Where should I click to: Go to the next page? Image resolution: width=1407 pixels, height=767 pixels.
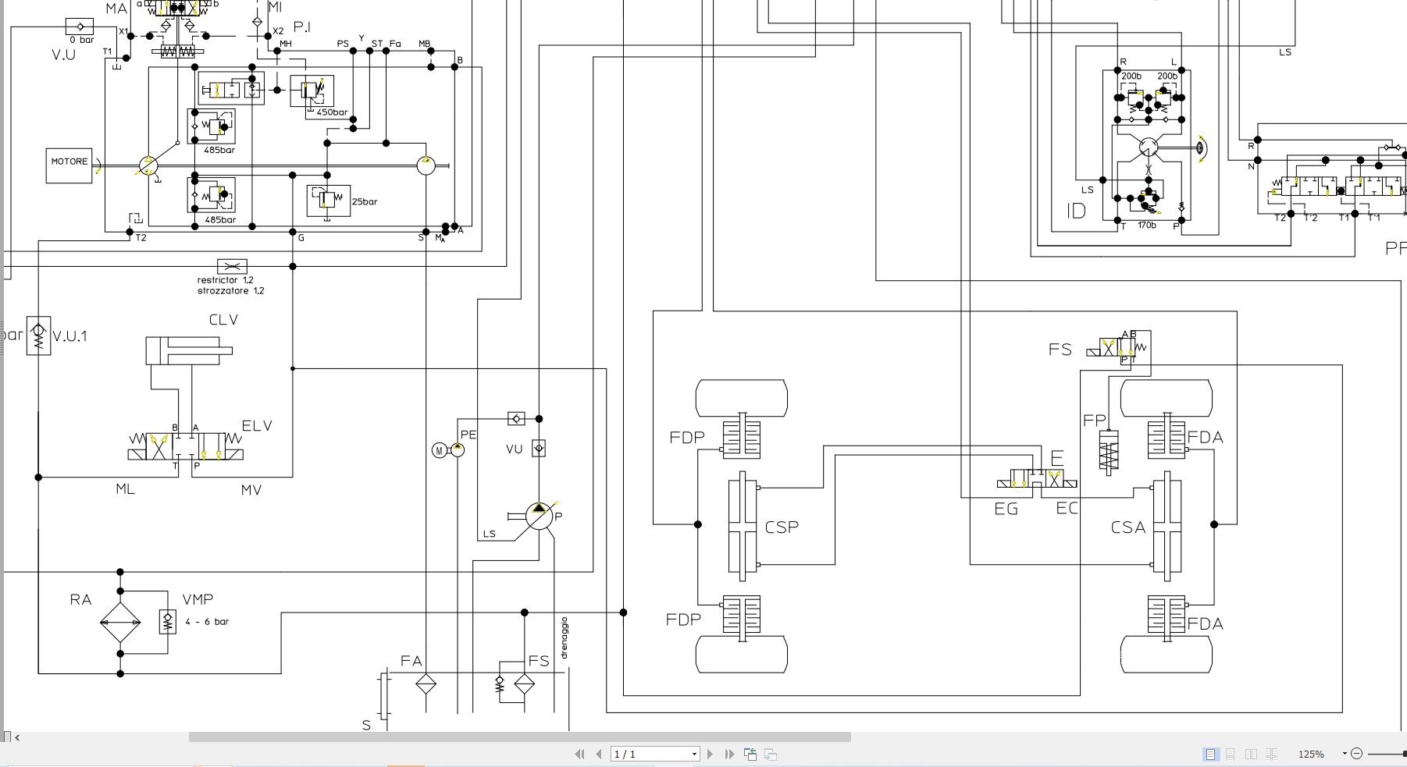(x=710, y=754)
